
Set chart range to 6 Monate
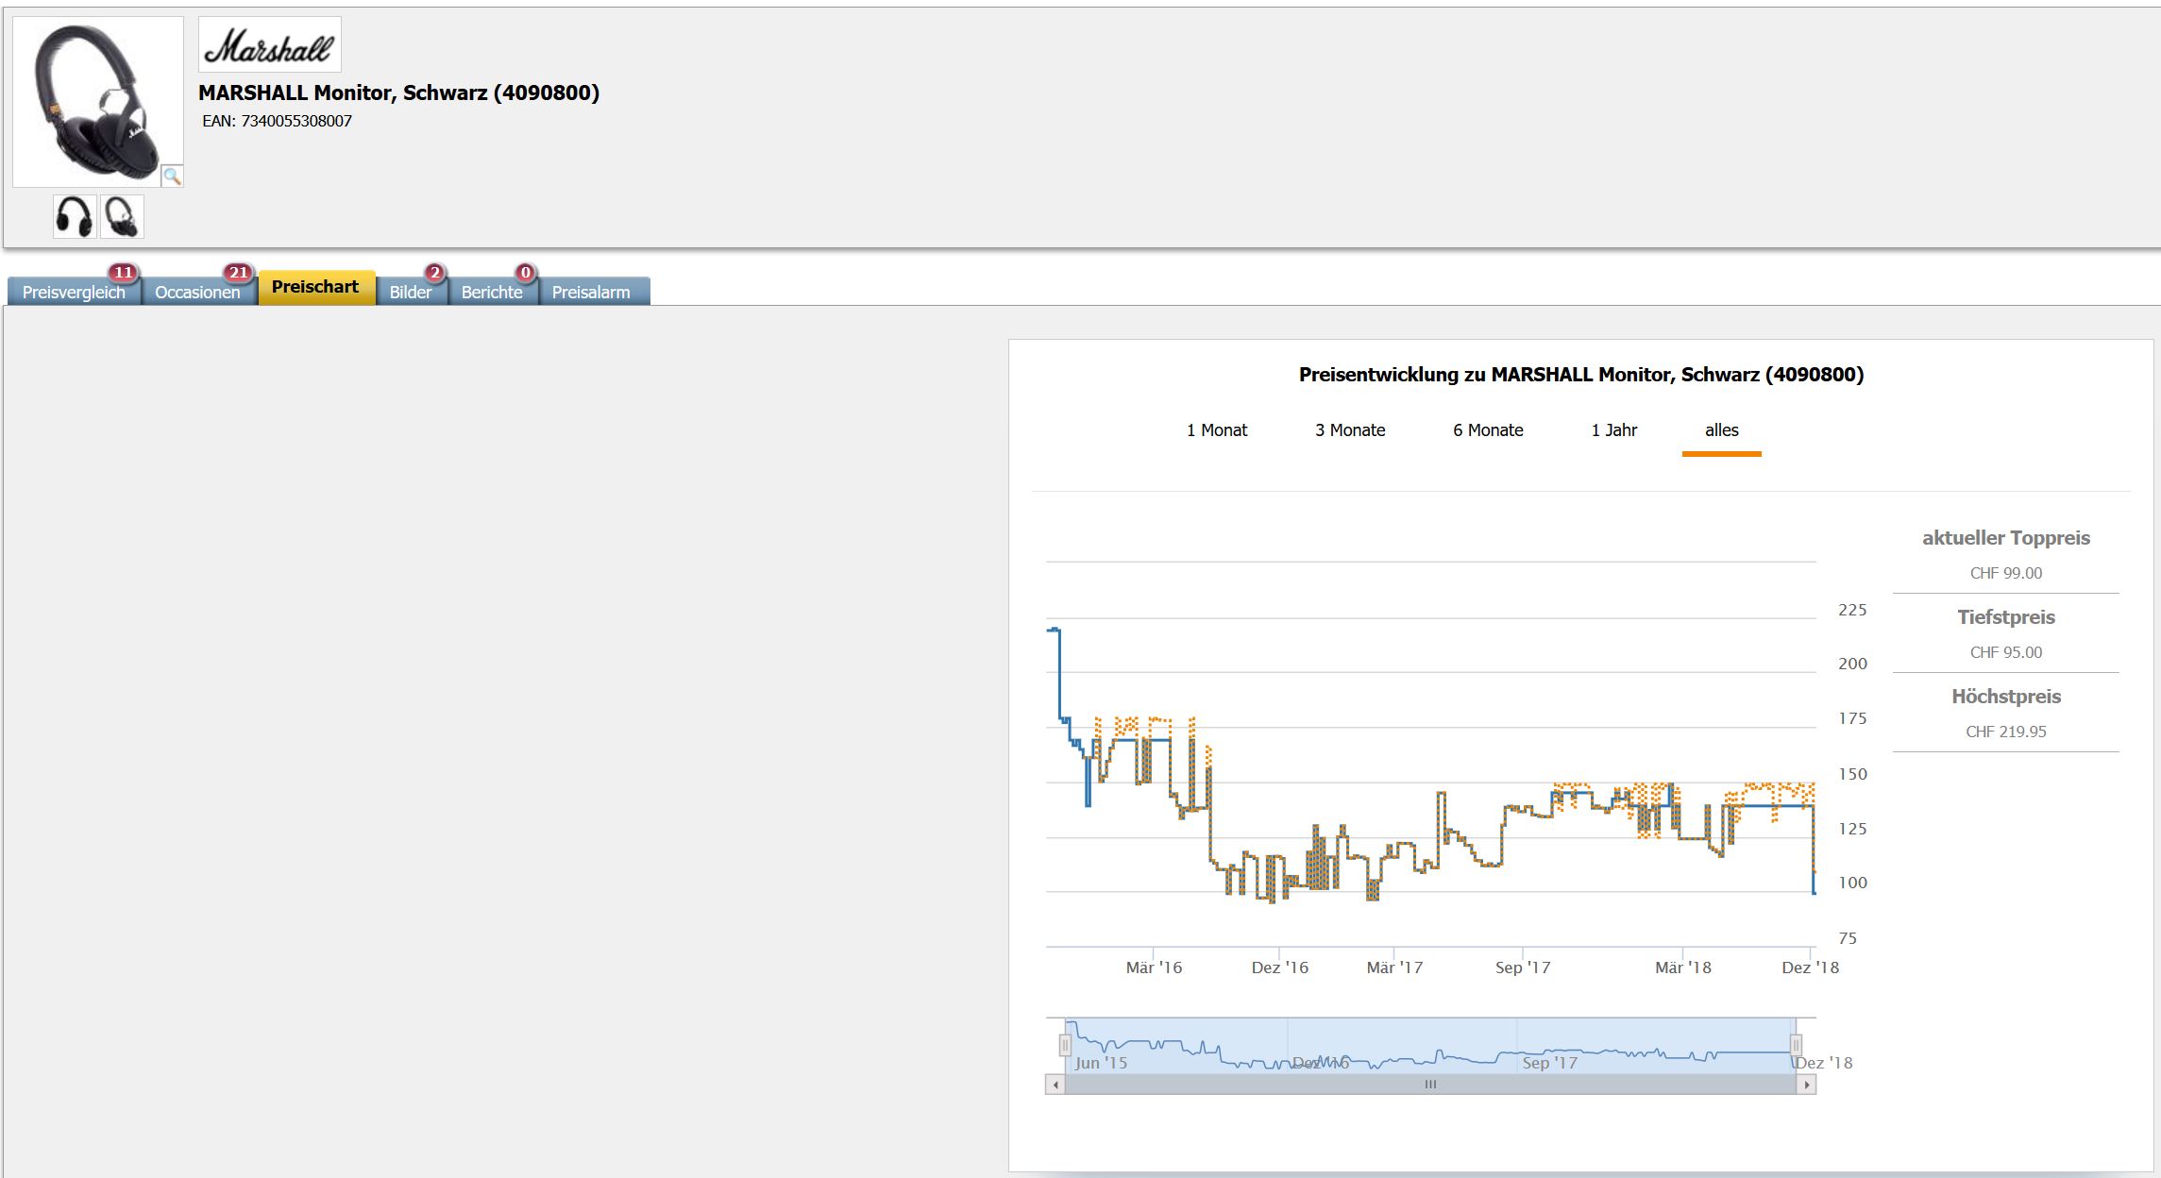tap(1488, 430)
